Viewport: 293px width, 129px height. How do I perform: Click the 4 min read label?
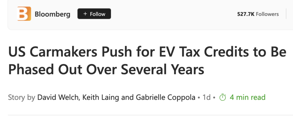pos(248,97)
